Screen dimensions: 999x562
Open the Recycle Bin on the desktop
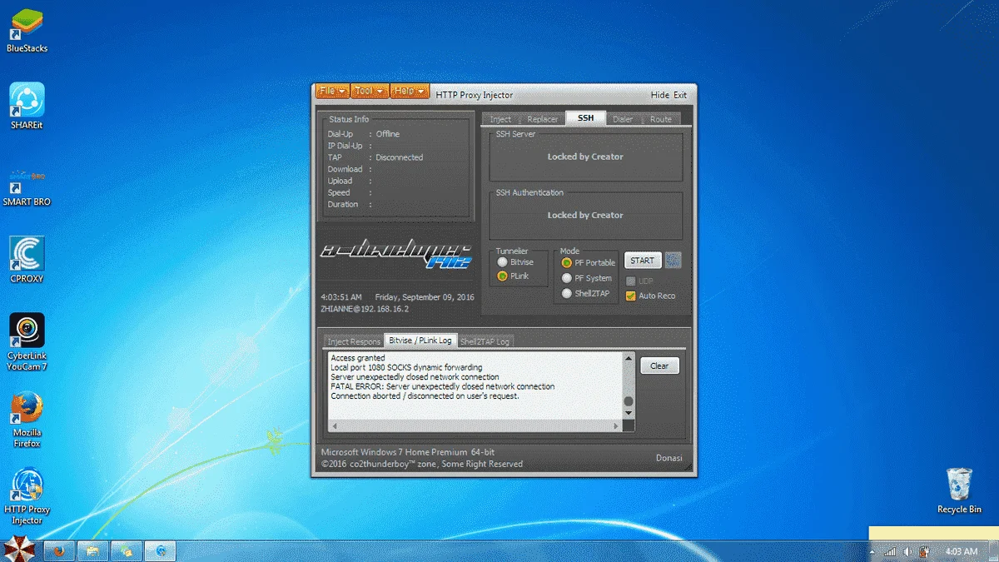click(959, 490)
